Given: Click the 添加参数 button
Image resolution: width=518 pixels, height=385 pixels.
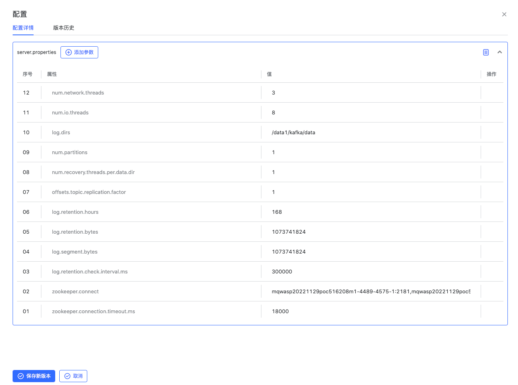Looking at the screenshot, I should [79, 52].
